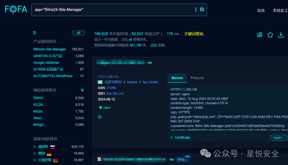Screen dimensions: 288x165
Task: Click the first blurred result host
Action: [x=121, y=62]
